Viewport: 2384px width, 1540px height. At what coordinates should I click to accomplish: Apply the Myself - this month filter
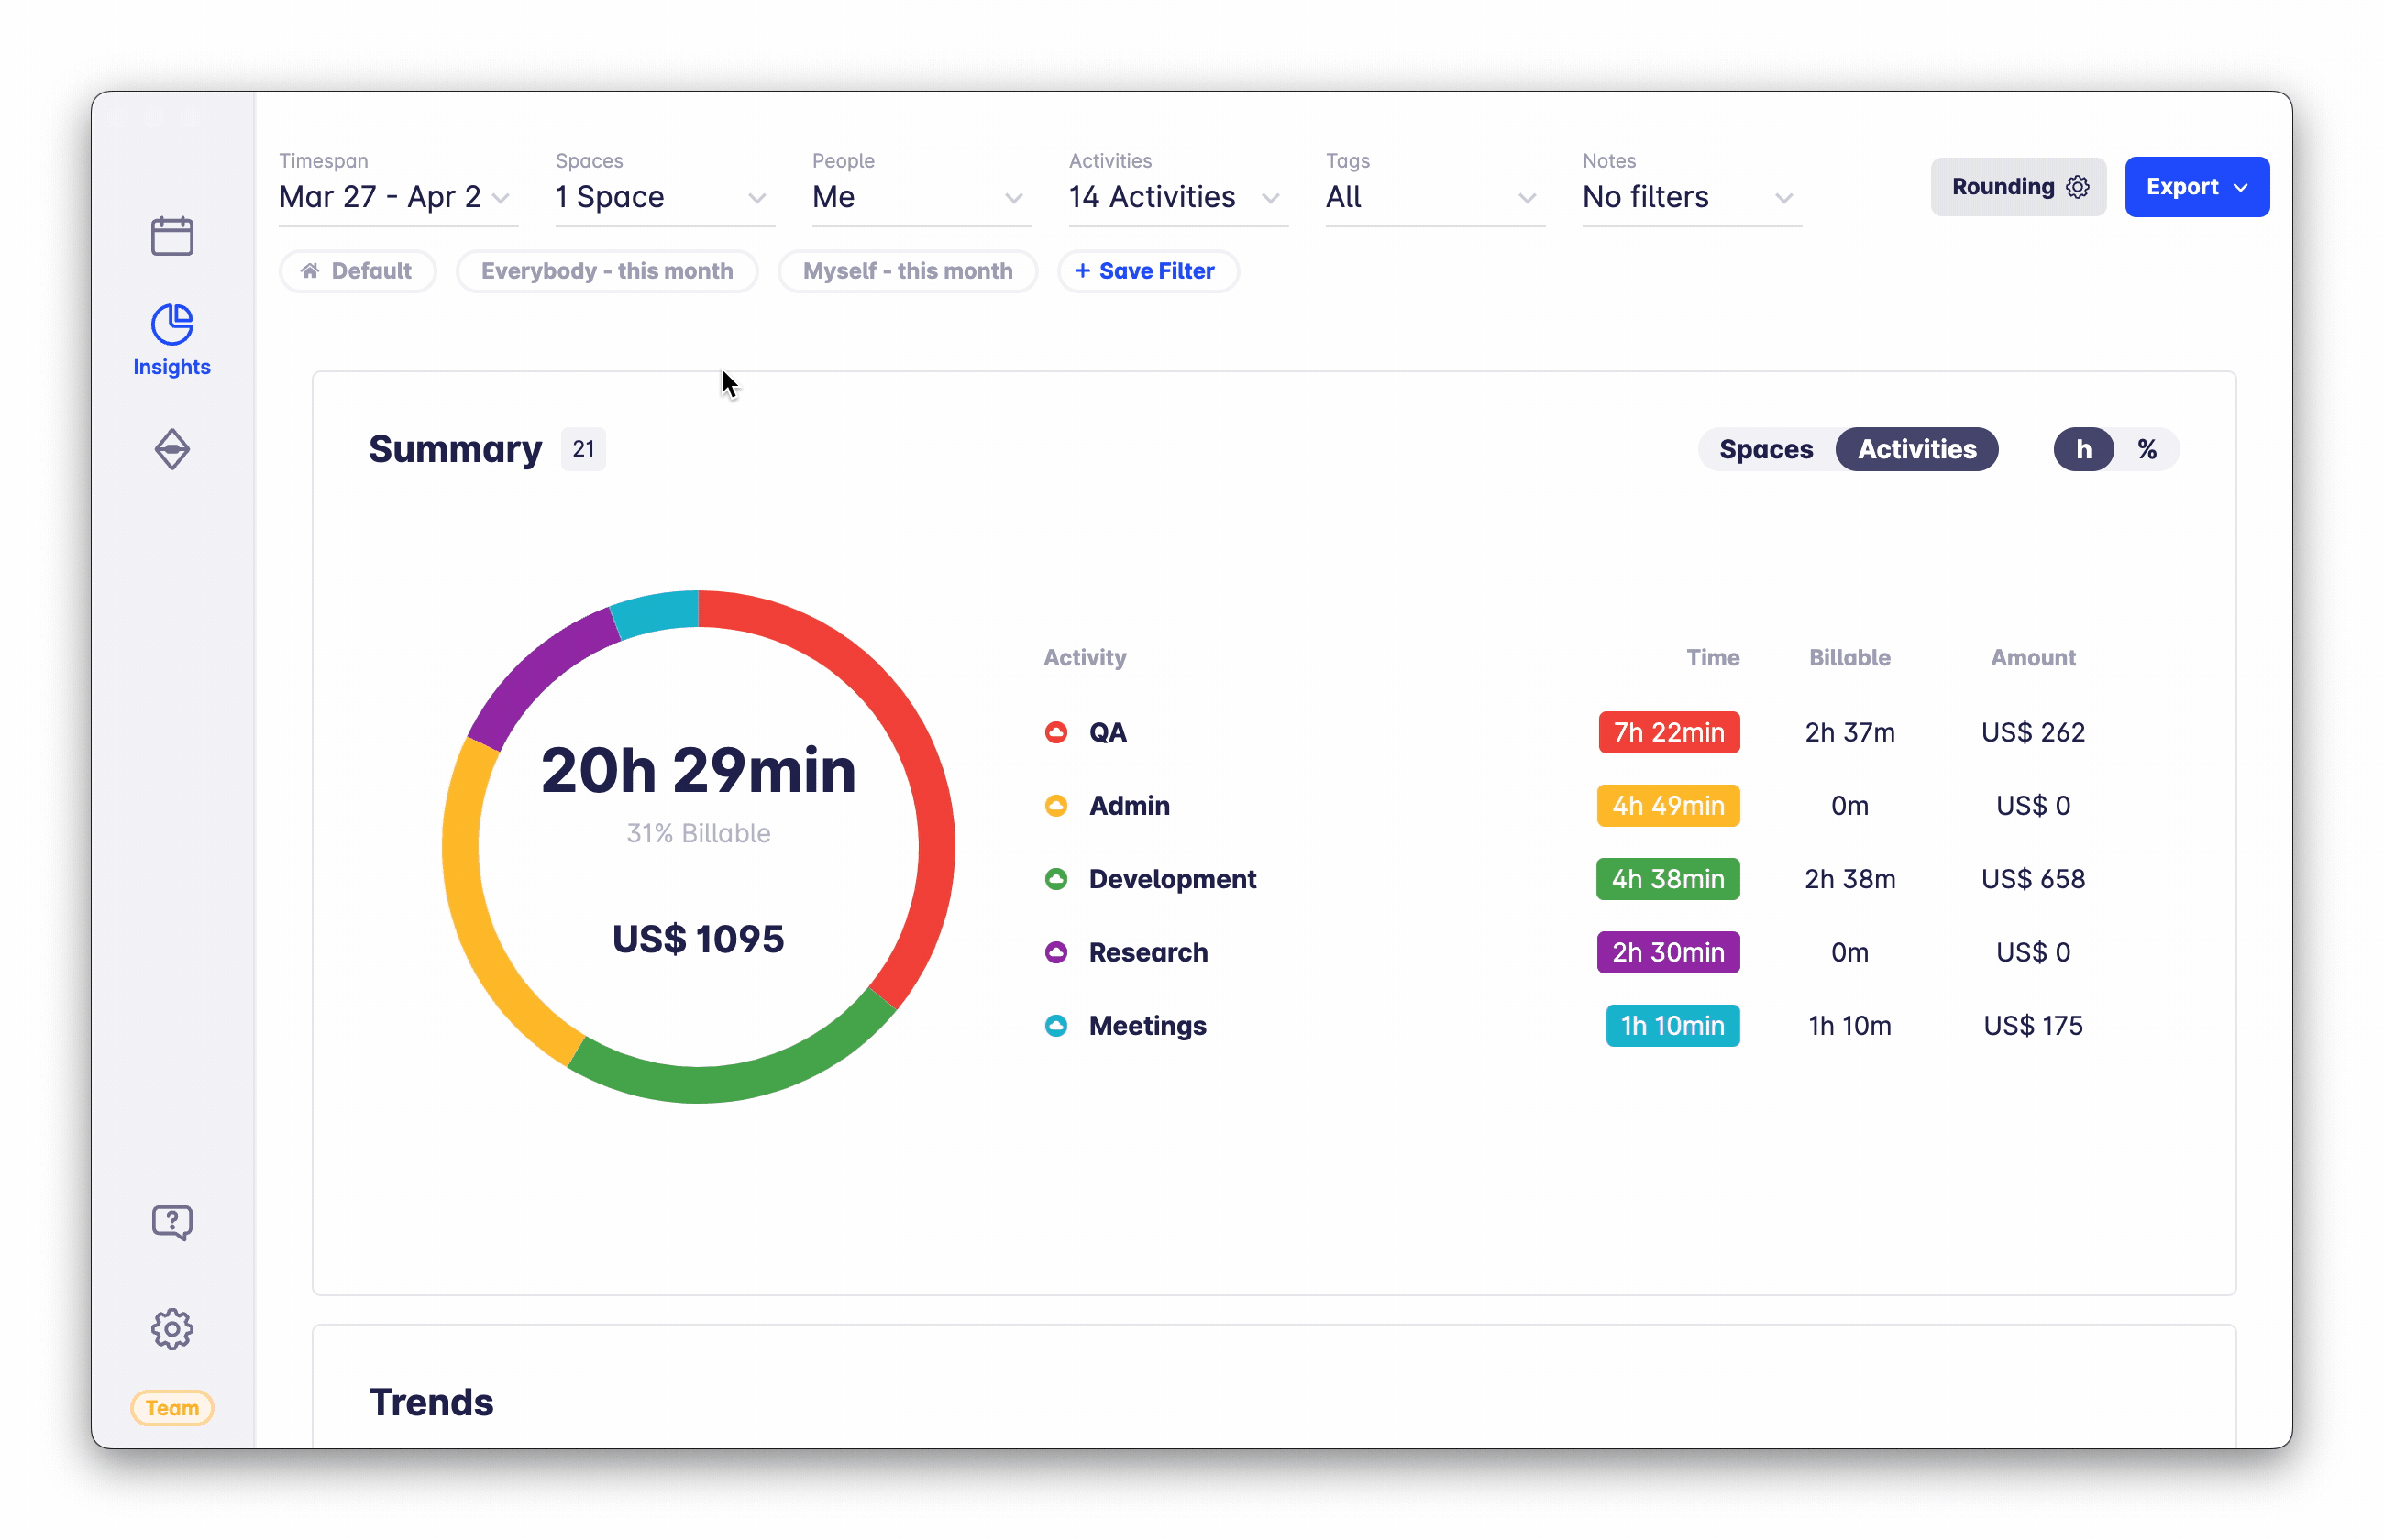tap(907, 271)
